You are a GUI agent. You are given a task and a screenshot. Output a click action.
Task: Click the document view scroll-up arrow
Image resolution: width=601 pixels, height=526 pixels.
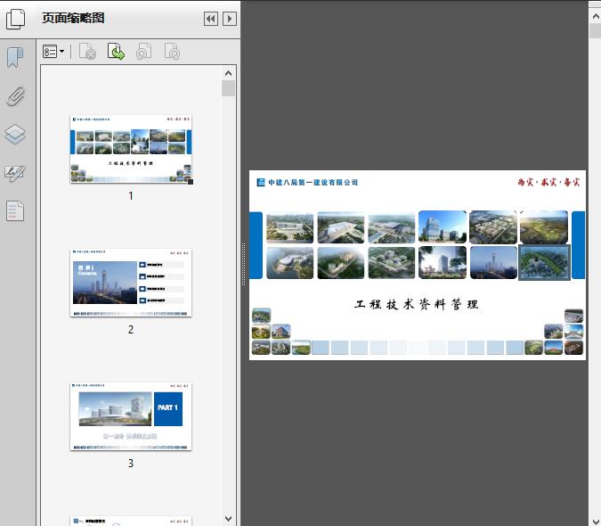[595, 13]
